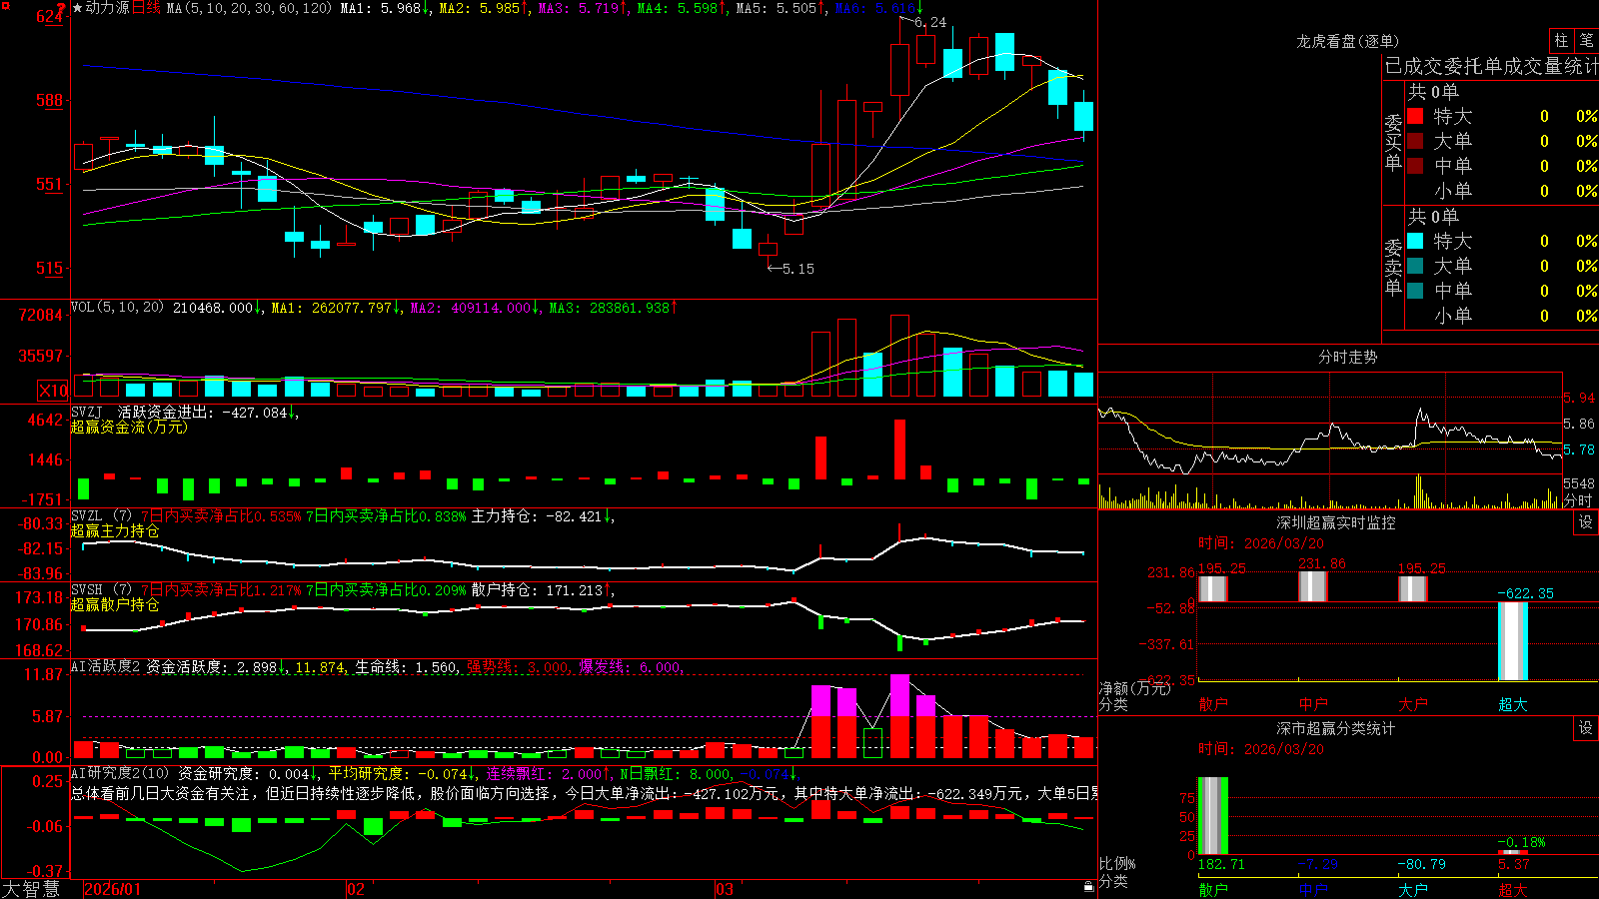Click the 5.15 low price marker
1599x899 pixels.
(x=798, y=269)
